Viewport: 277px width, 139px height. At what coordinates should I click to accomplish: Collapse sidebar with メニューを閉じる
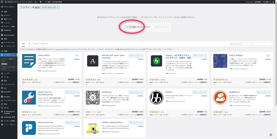tap(9, 124)
